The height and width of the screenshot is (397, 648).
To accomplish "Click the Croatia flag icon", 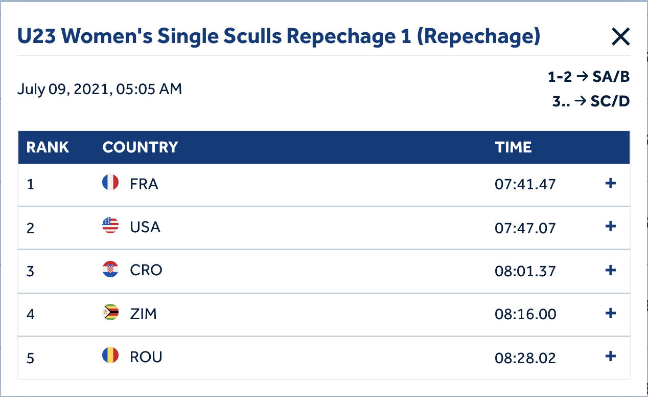I will coord(110,269).
